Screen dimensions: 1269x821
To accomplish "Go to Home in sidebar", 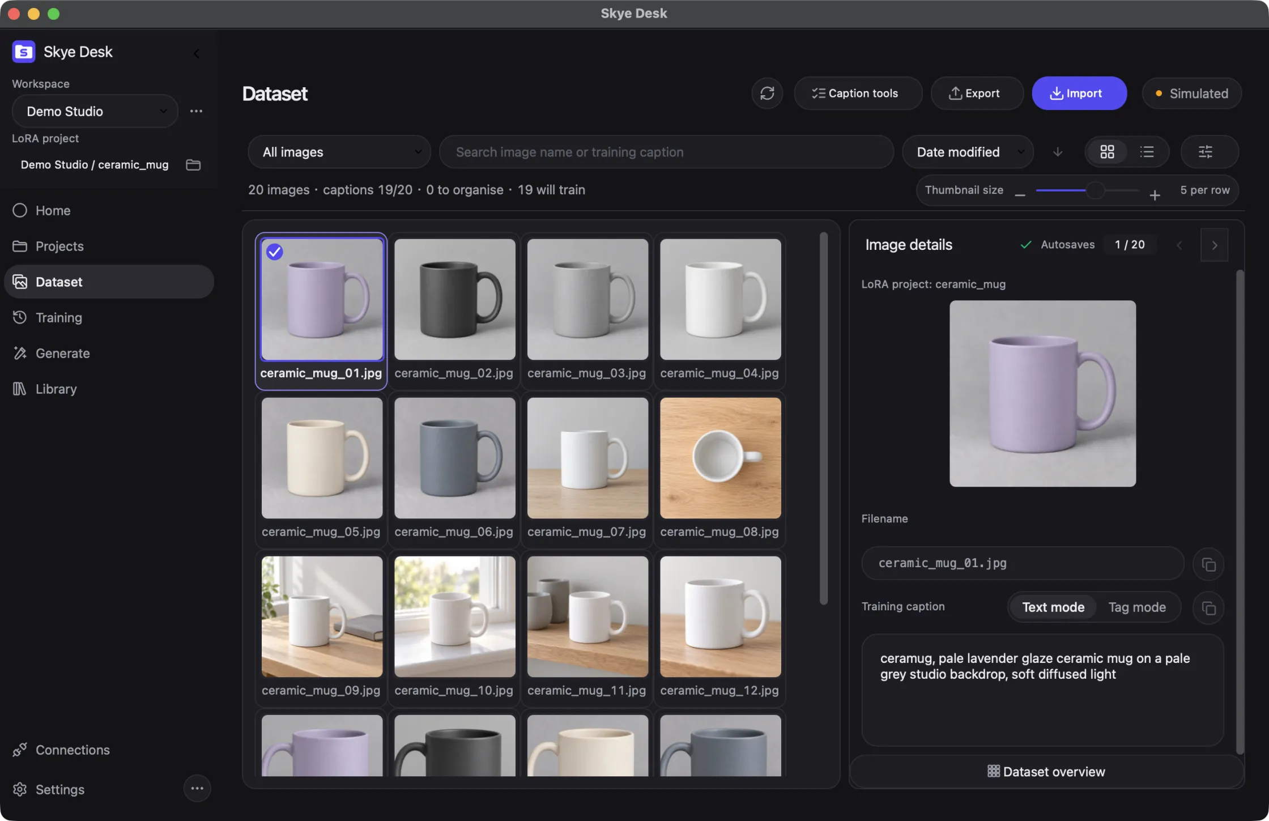I will (x=109, y=210).
